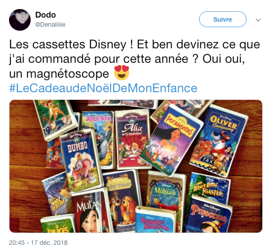Open the Dodo display name link
This screenshot has height=248, width=274.
(x=46, y=15)
